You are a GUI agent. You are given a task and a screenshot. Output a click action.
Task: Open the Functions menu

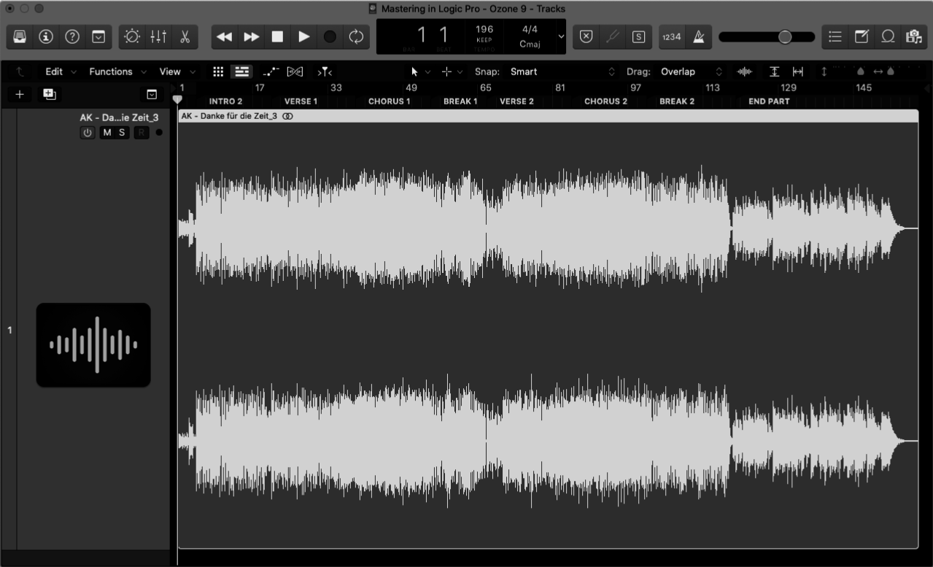pyautogui.click(x=111, y=72)
